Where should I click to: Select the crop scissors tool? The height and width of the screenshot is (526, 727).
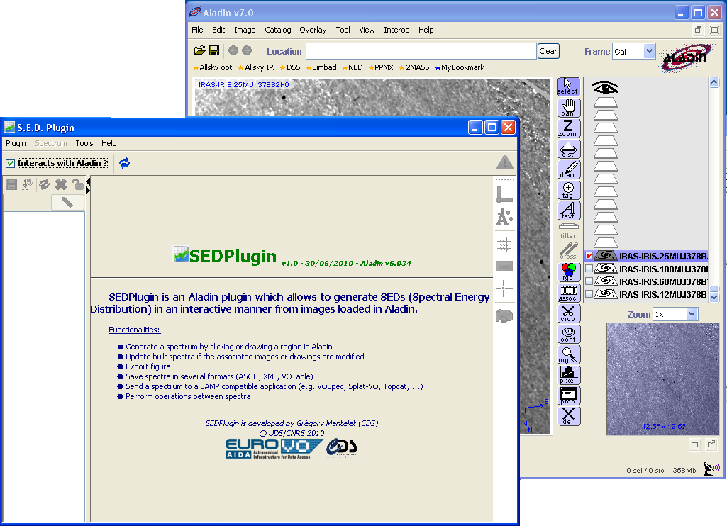pyautogui.click(x=568, y=313)
